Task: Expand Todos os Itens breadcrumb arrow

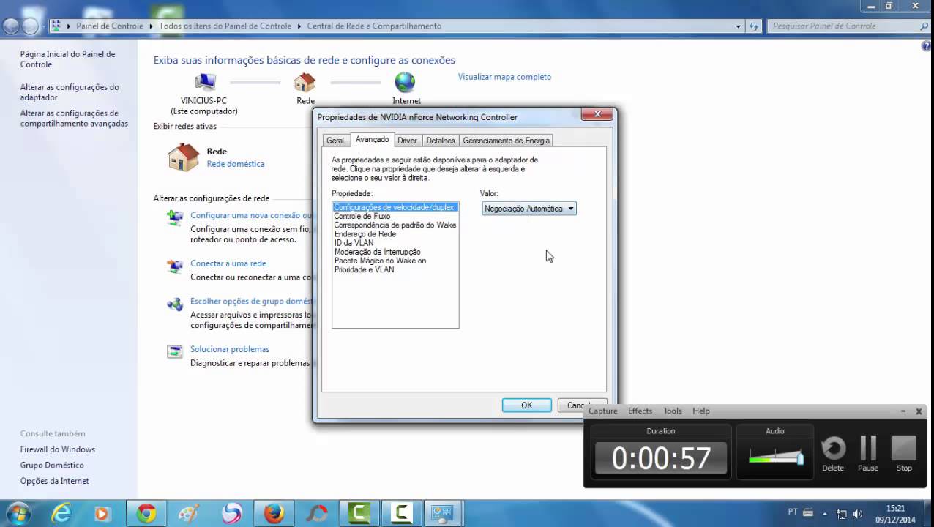Action: [x=299, y=26]
